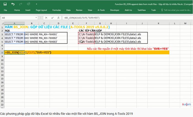Open the Add-Ins ribbon tab
The width and height of the screenshot is (193, 117).
point(128,10)
